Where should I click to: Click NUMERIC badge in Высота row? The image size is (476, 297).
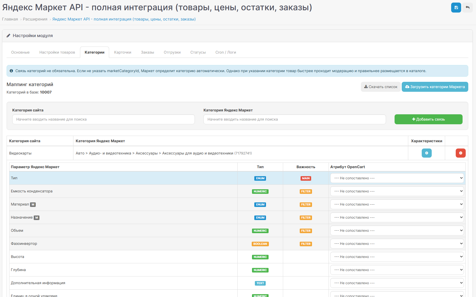[260, 257]
